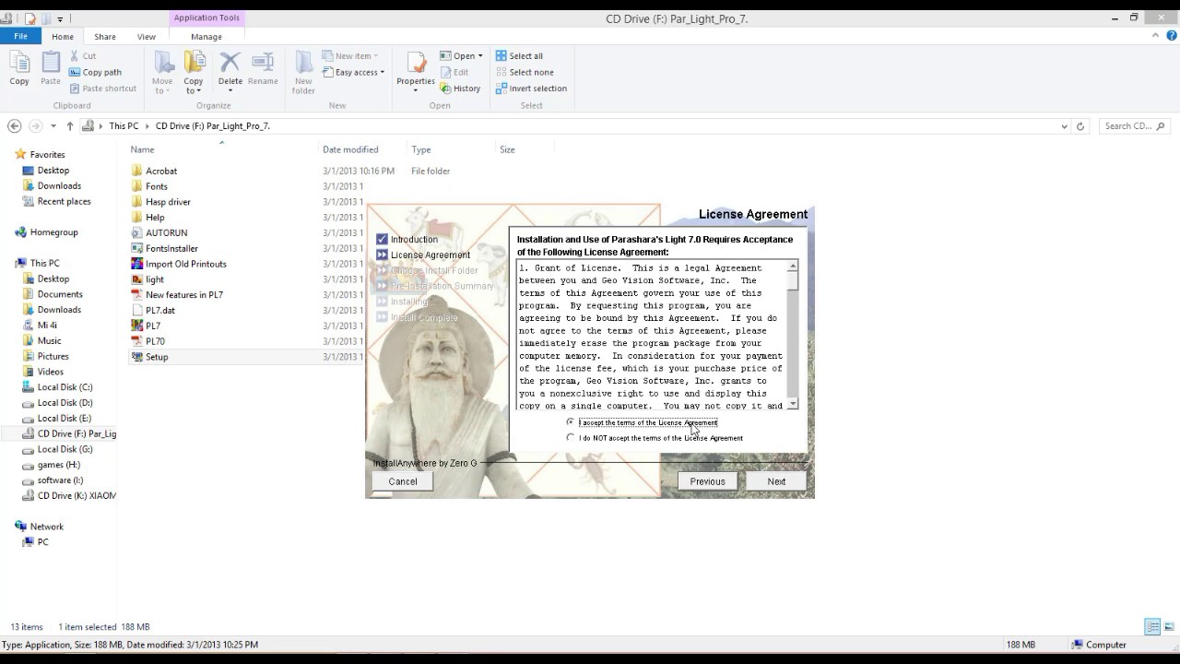
Task: Switch to the Home ribbon tab
Action: [63, 36]
